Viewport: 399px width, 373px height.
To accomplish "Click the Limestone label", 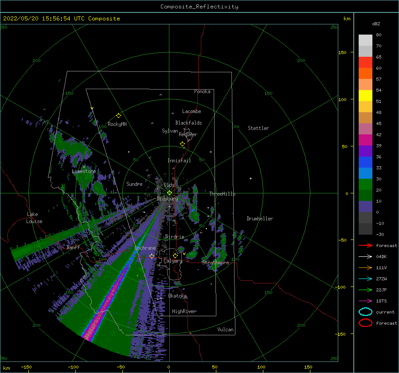I will pos(84,171).
